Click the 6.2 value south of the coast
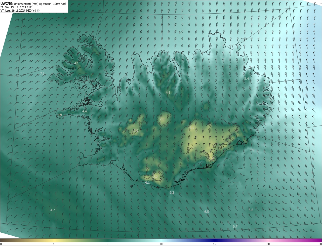Image resolution: width=322 pixels, height=246 pixels. tap(172, 192)
